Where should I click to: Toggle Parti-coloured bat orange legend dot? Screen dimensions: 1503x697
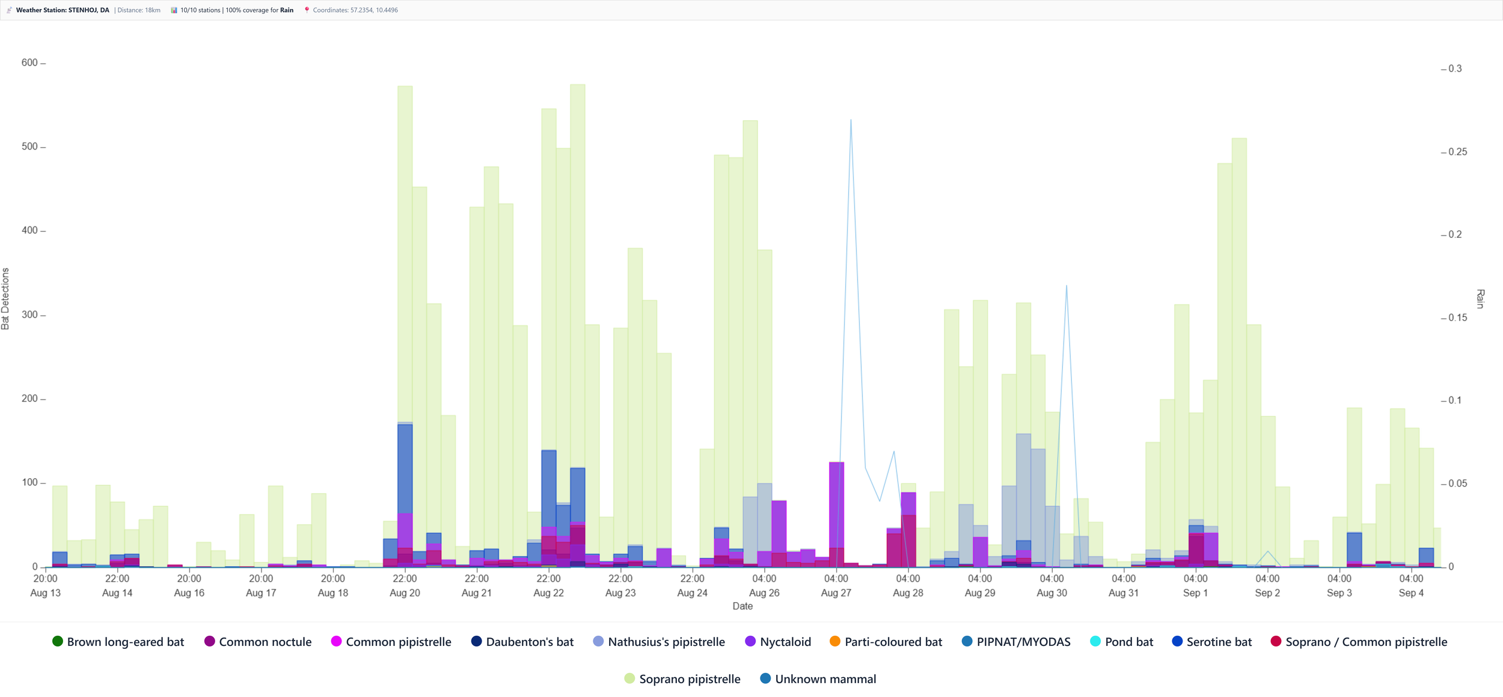(834, 641)
